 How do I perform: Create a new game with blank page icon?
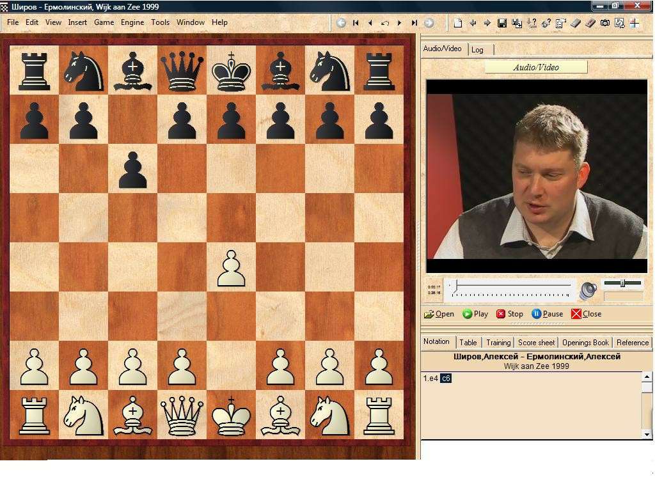pyautogui.click(x=458, y=23)
